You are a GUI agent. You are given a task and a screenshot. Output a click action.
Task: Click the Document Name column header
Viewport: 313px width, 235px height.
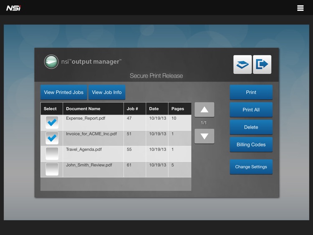click(x=93, y=109)
